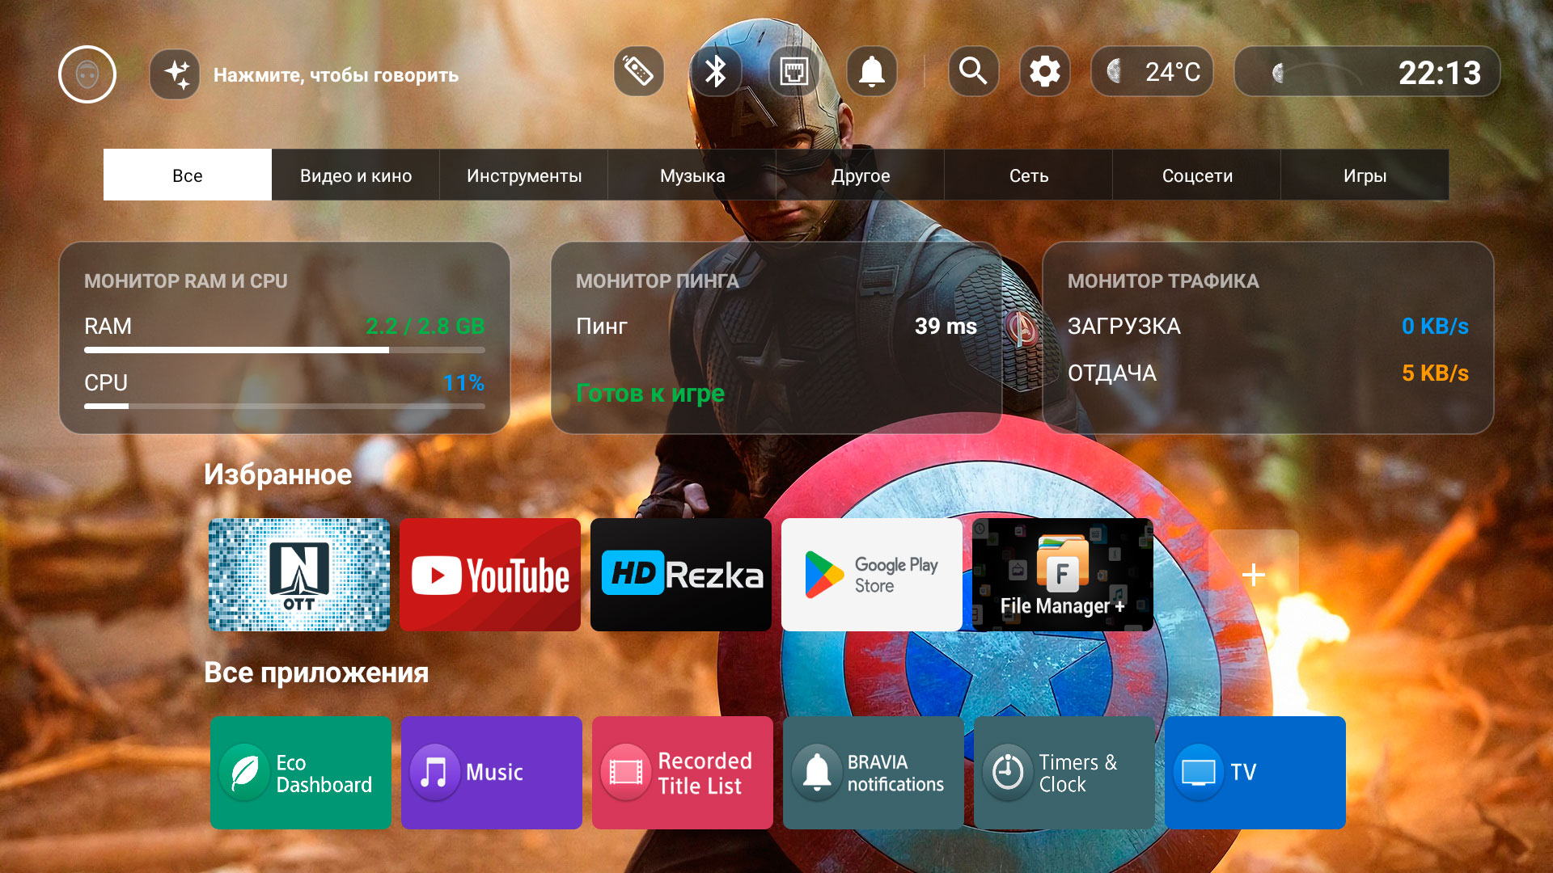This screenshot has width=1553, height=873.
Task: Click the '5 KB/s' upload value
Action: coord(1435,373)
